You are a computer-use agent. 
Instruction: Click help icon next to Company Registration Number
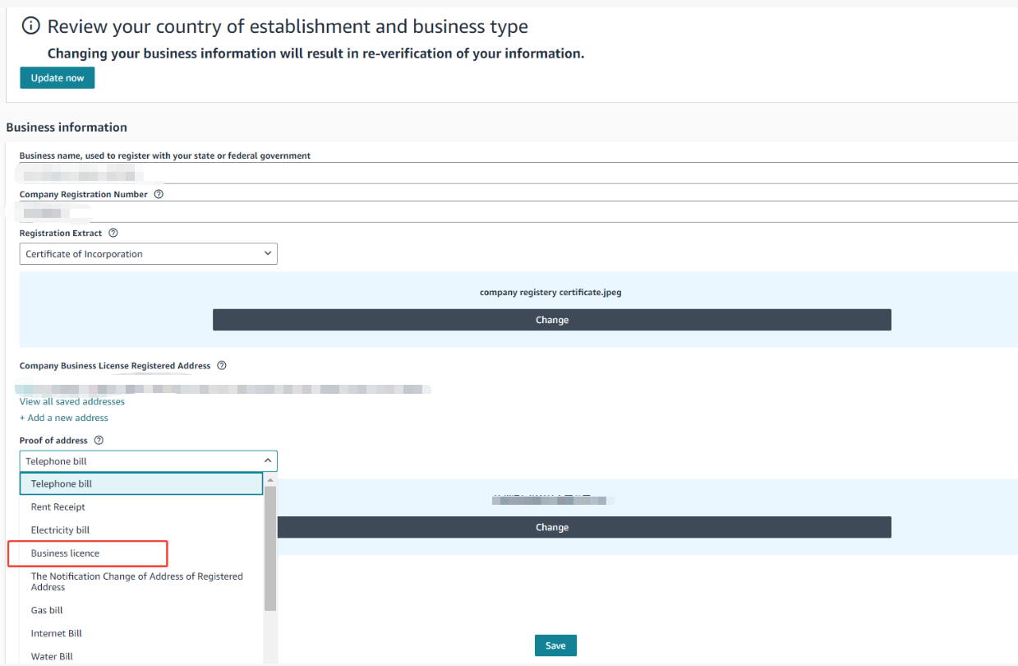[x=159, y=195]
